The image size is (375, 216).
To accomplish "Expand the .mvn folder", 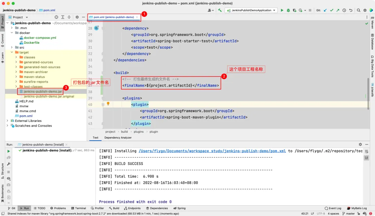I will point(12,28).
